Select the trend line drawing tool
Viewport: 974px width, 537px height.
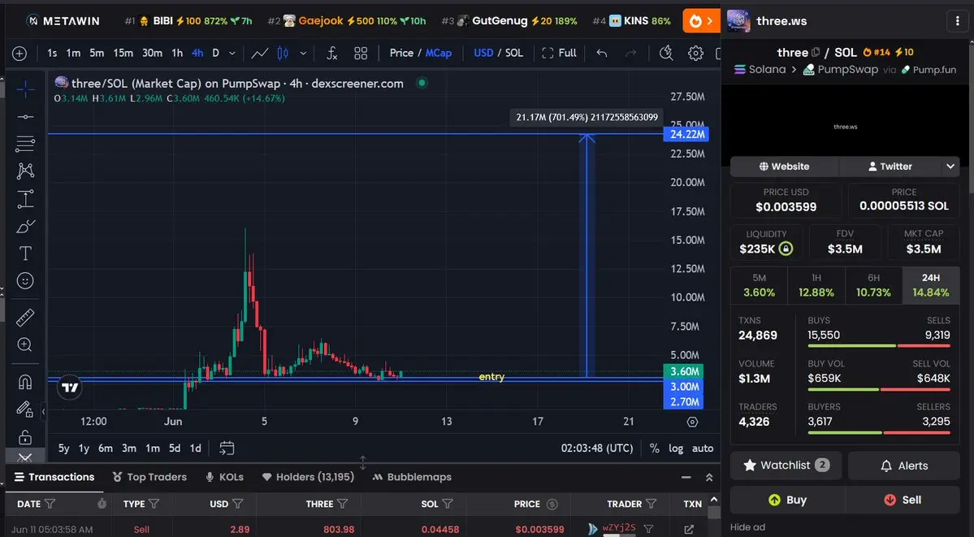25,117
